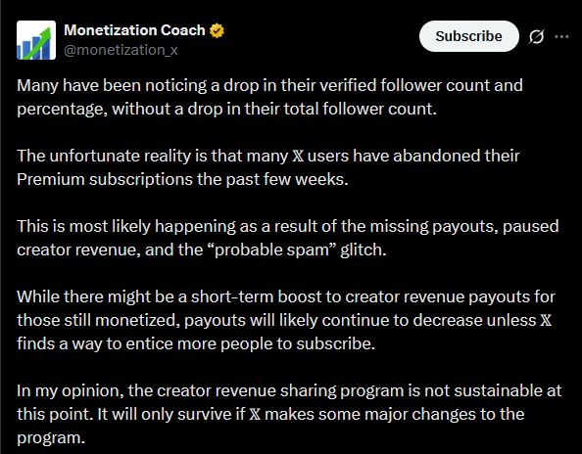Click the paragraph starting 'This is most likely'
The image size is (582, 454).
pyautogui.click(x=288, y=238)
